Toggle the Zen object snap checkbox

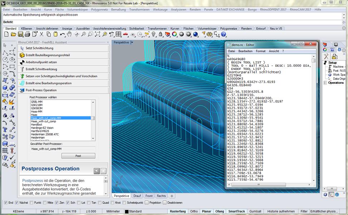(57, 202)
